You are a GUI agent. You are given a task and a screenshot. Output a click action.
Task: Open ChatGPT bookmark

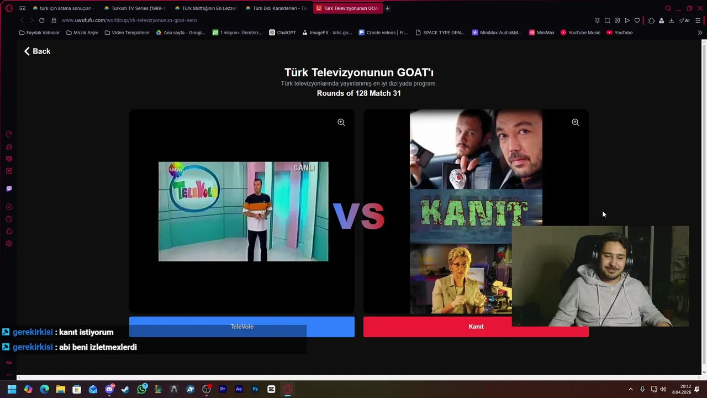coord(282,33)
